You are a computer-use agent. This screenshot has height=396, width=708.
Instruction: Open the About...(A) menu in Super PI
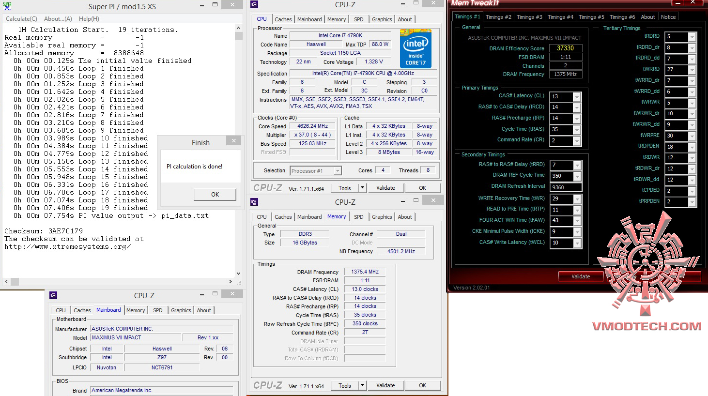(58, 19)
